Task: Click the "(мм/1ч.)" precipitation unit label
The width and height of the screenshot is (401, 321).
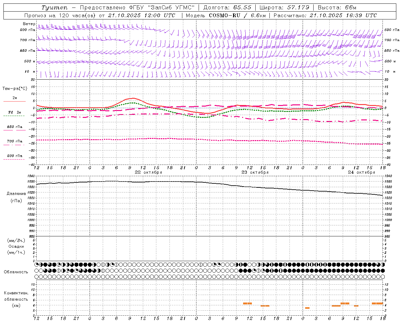Action: coord(16,252)
